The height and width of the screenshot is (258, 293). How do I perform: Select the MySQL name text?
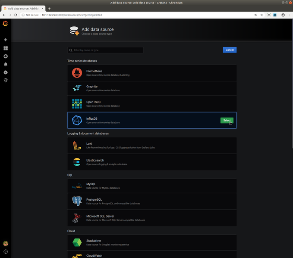pos(91,184)
